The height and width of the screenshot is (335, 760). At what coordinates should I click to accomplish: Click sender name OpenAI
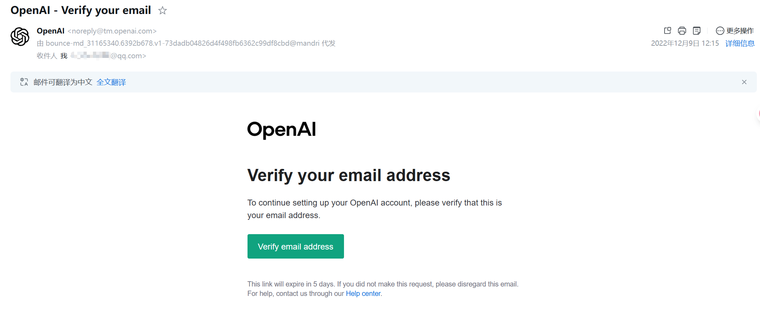[50, 31]
